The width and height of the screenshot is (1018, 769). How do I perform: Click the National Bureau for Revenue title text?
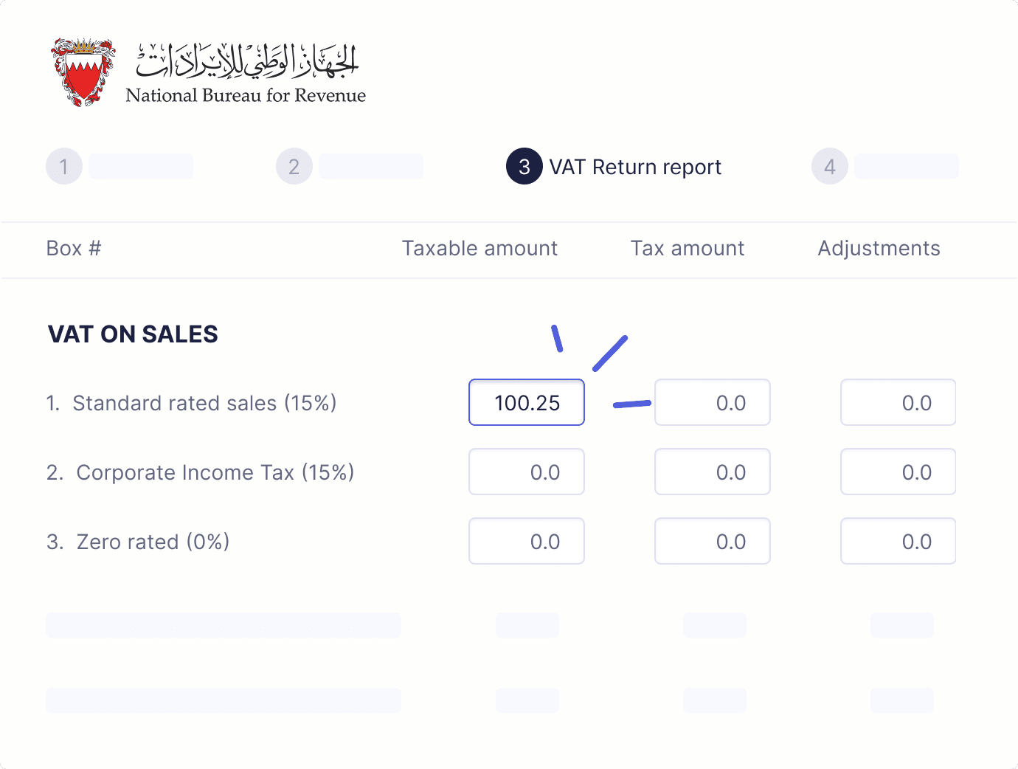coord(246,95)
